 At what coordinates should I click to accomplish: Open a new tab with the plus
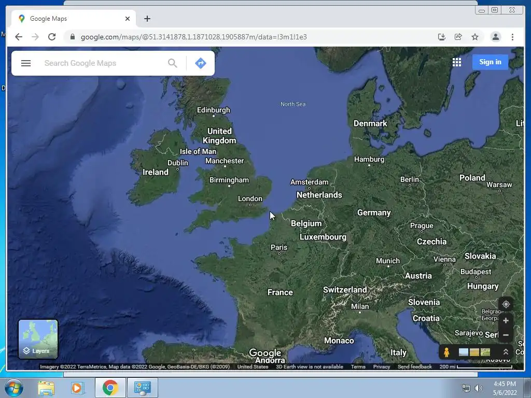147,19
